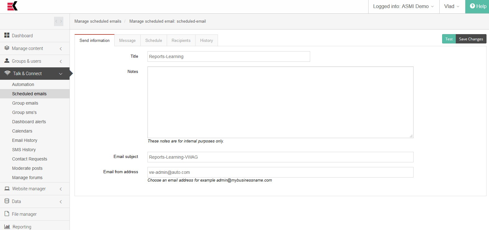Collapse the sidebar using the arrows toggle
Screen dimensions: 489x230
click(x=59, y=21)
